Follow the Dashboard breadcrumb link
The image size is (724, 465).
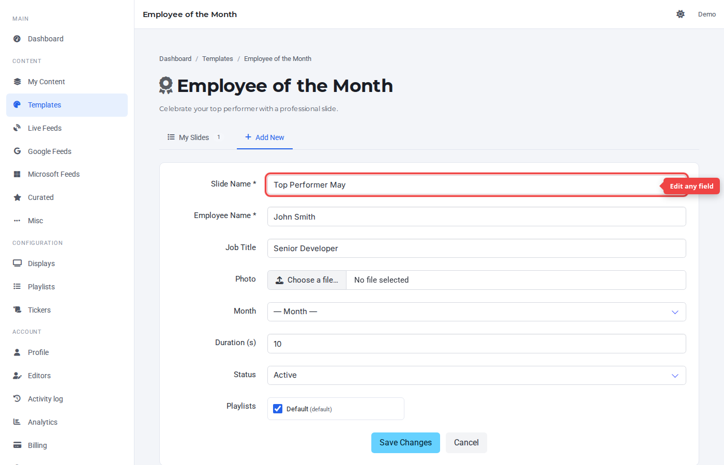tap(175, 59)
